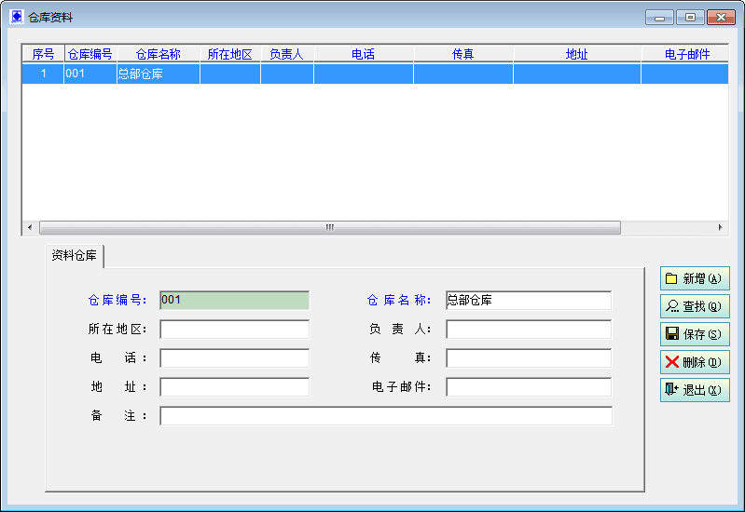The image size is (745, 512).
Task: Click the 电话 input field
Action: [x=234, y=358]
